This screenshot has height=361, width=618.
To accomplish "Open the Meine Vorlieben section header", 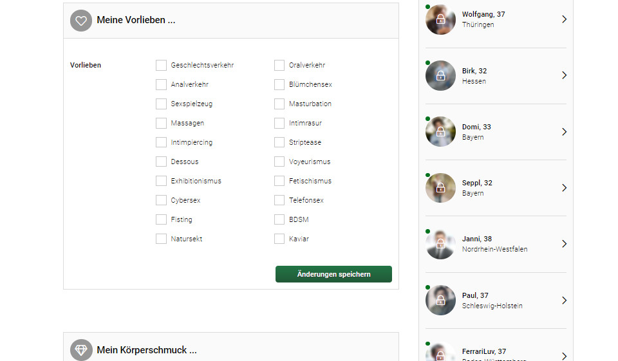I will pos(136,21).
